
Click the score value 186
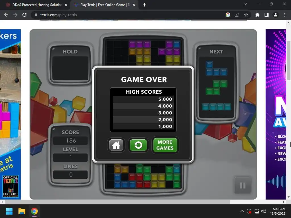click(71, 141)
